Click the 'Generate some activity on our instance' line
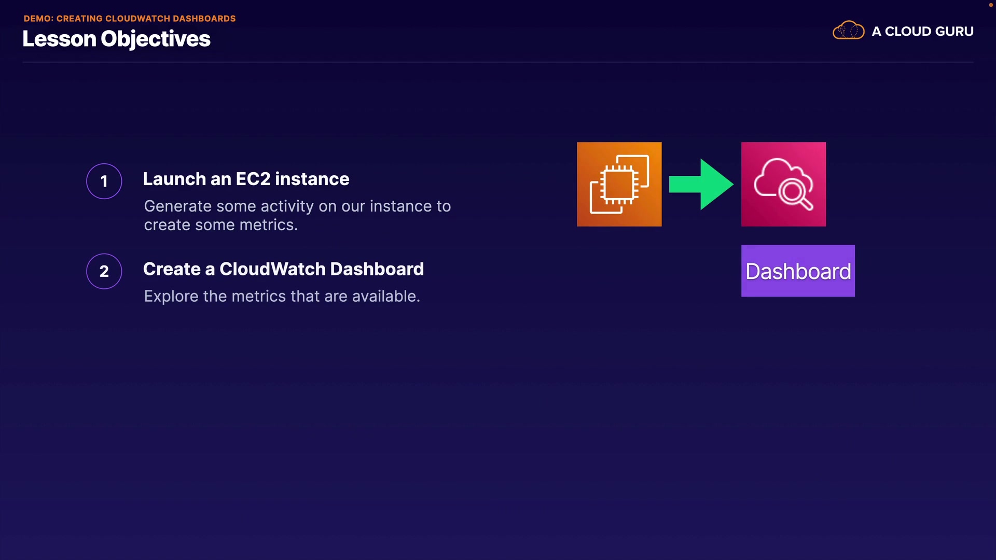The height and width of the screenshot is (560, 996). coord(297,206)
